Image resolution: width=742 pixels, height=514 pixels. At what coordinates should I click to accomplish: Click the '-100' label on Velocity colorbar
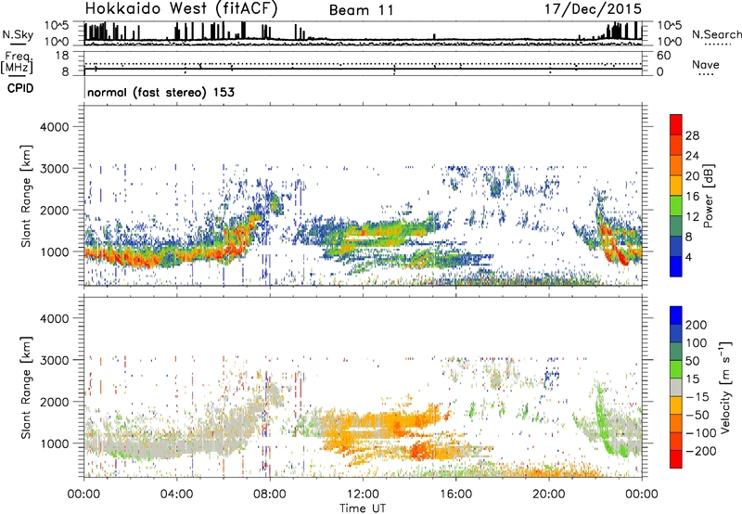[701, 433]
